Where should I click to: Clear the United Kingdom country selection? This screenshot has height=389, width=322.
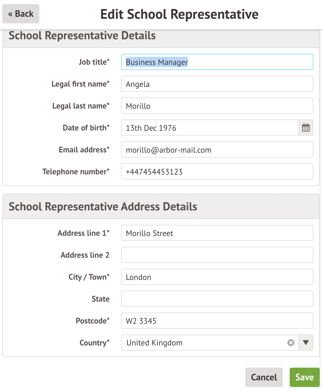point(291,343)
